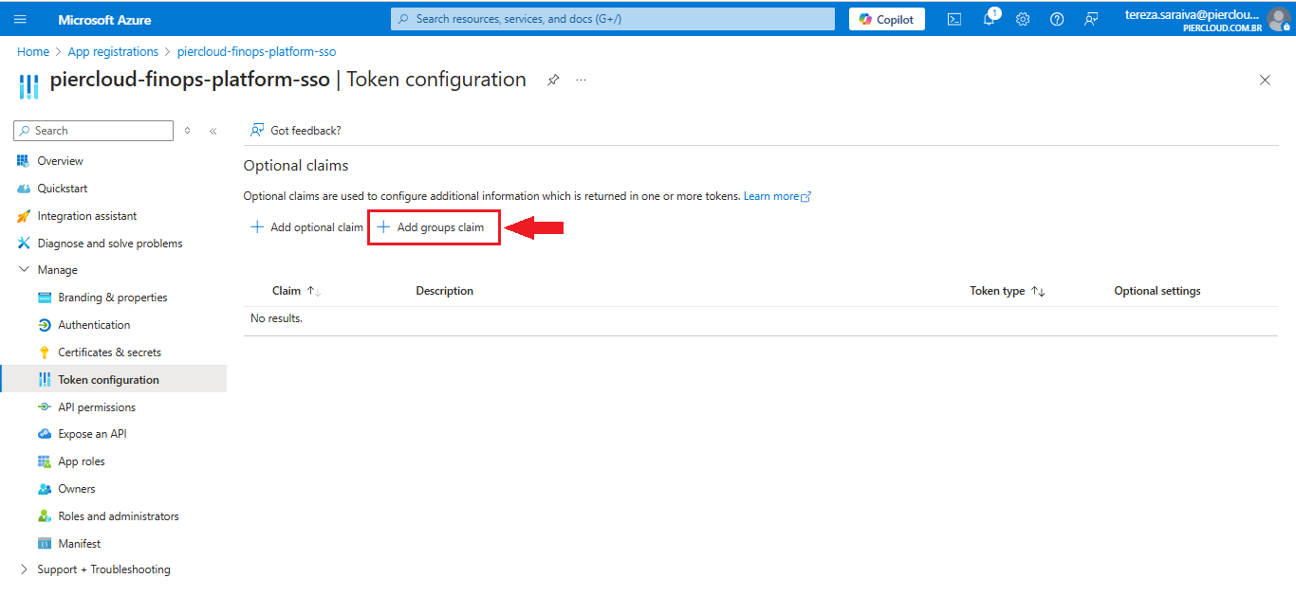Open Cloud Shell from the top bar
Viewport: 1296px width, 596px height.
[954, 19]
